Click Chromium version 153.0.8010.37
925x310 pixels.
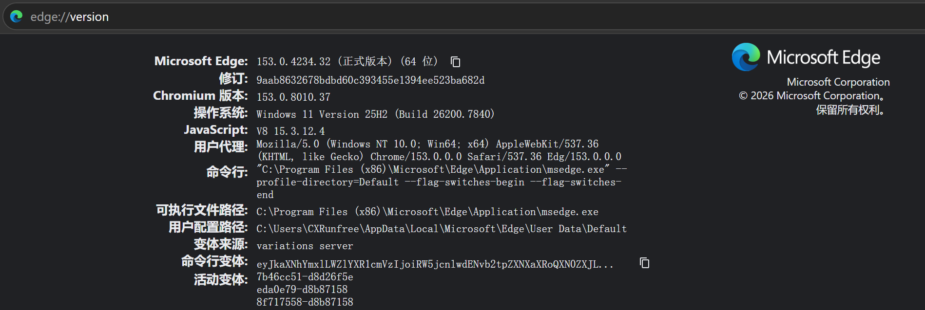coord(293,97)
